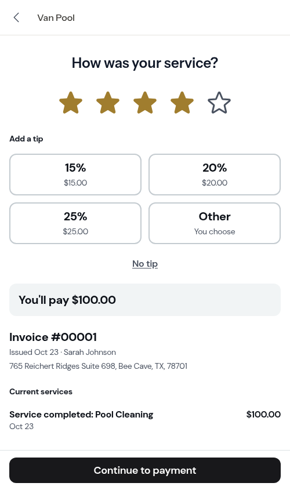
Task: Open Other tip amount option
Action: pyautogui.click(x=215, y=223)
